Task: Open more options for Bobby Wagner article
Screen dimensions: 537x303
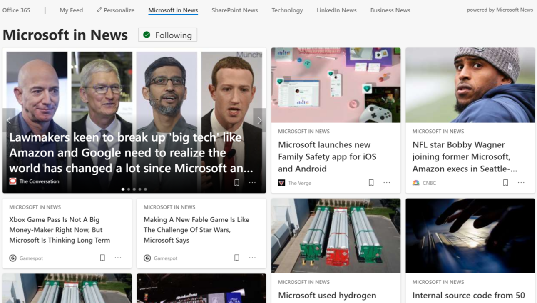Action: (x=521, y=183)
